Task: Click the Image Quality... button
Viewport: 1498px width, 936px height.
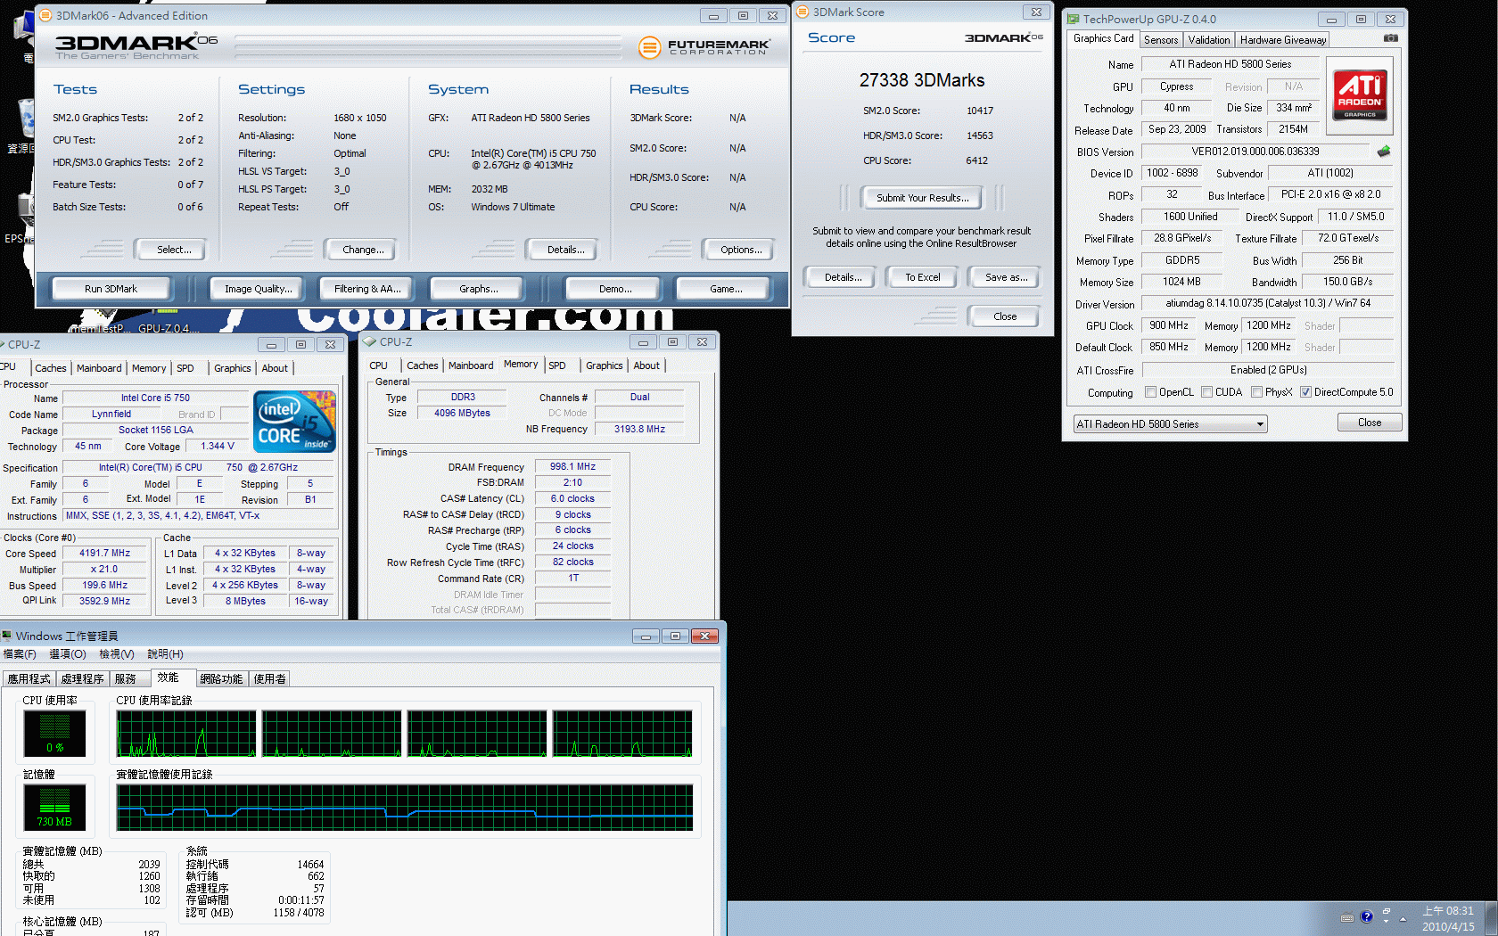Action: (258, 289)
